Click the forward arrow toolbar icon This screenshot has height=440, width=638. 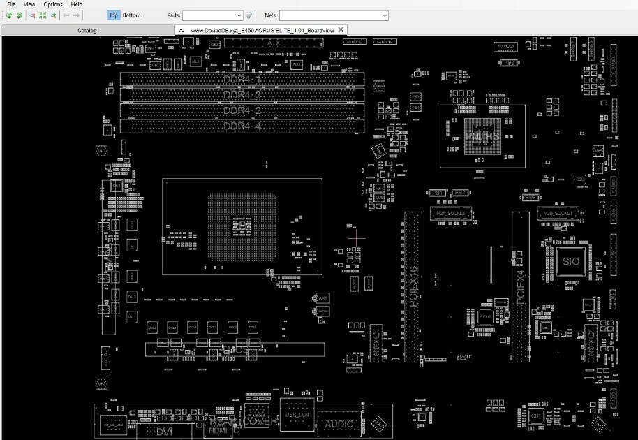[76, 15]
